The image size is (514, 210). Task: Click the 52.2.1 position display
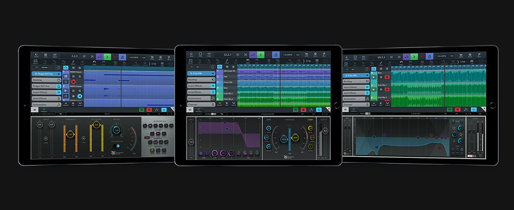tap(227, 55)
